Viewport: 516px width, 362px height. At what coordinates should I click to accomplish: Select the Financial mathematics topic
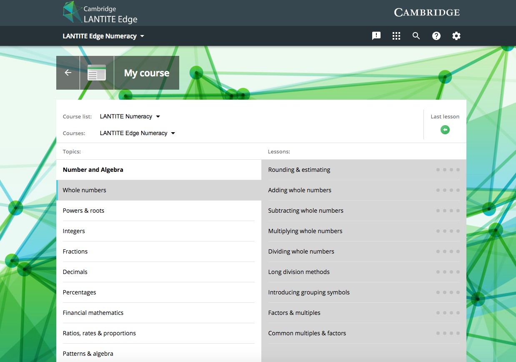tap(159, 313)
